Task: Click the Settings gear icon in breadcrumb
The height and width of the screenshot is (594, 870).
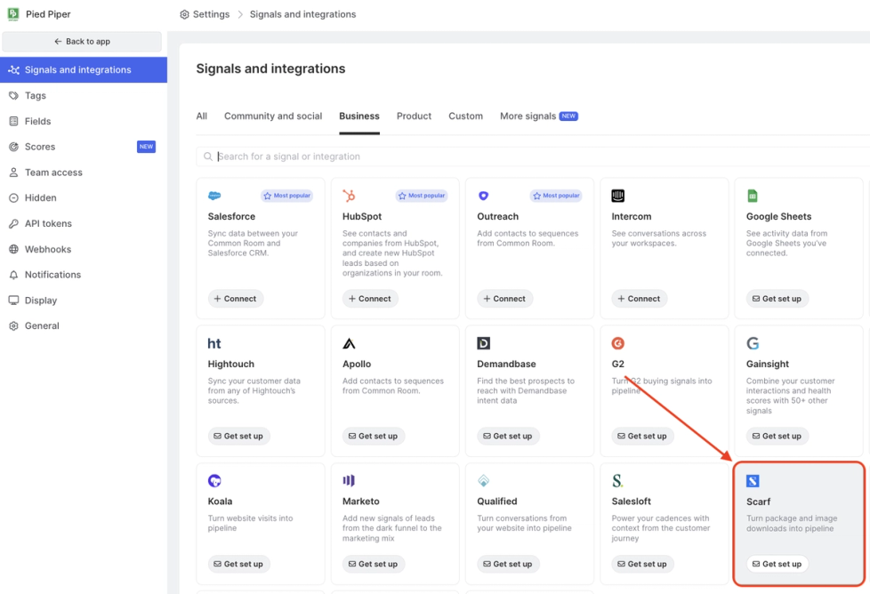Action: pyautogui.click(x=185, y=14)
